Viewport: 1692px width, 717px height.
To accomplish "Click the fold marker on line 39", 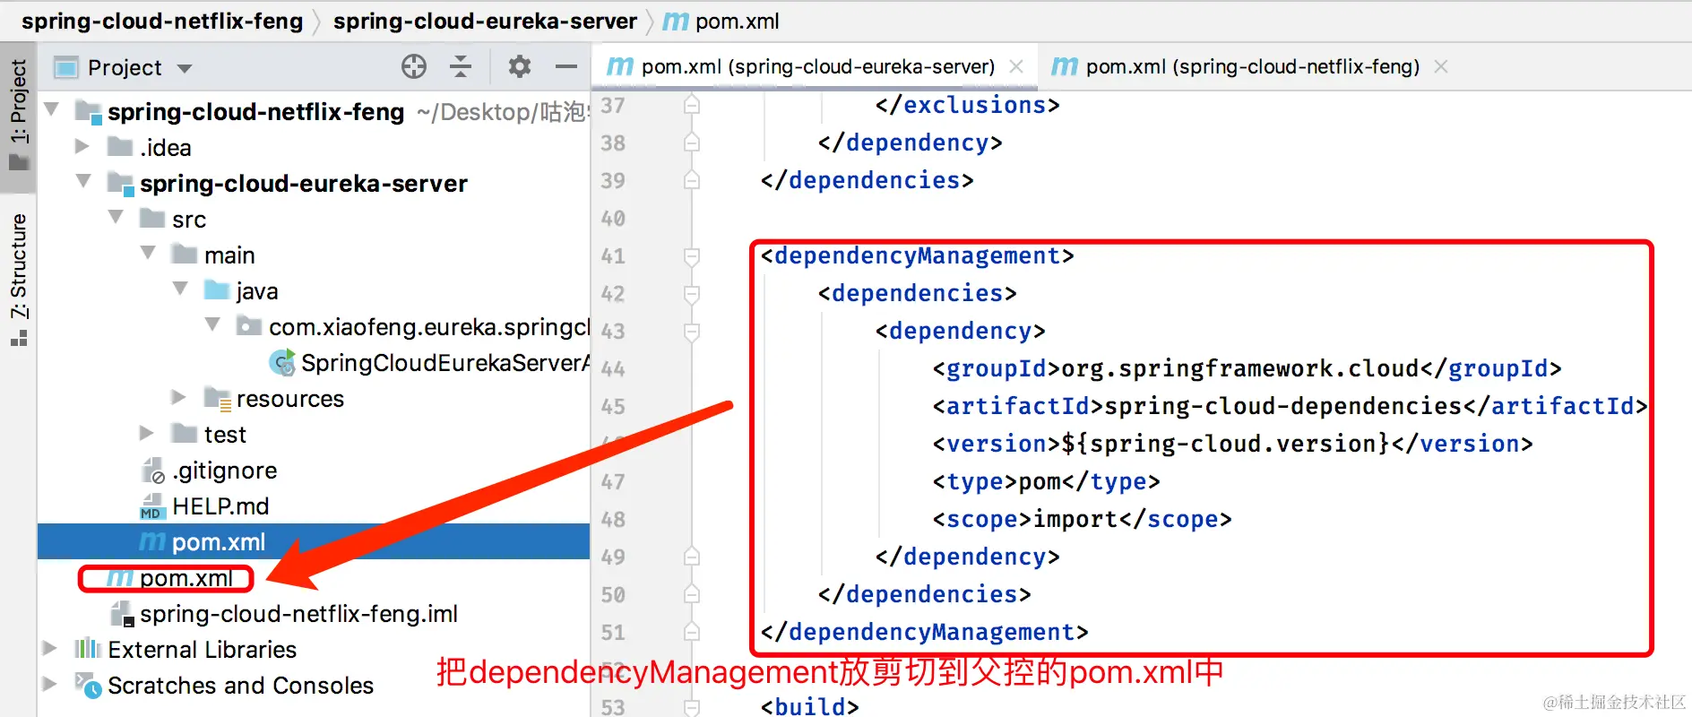I will 691,180.
